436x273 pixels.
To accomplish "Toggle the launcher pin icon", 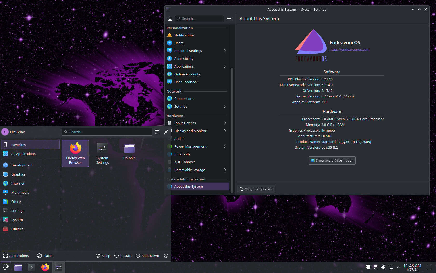I will click(x=166, y=132).
